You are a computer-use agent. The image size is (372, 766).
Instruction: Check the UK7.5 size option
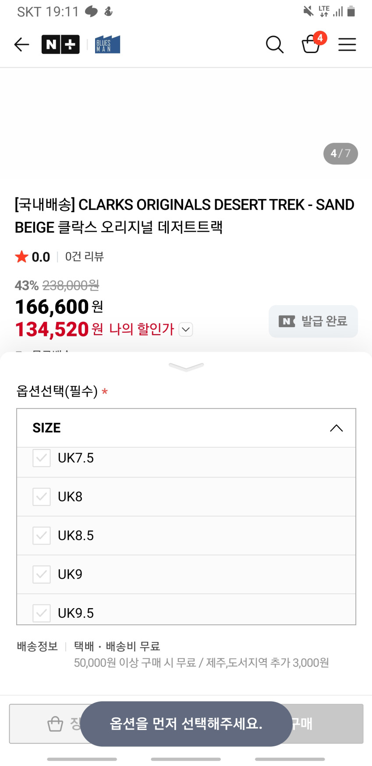click(42, 458)
